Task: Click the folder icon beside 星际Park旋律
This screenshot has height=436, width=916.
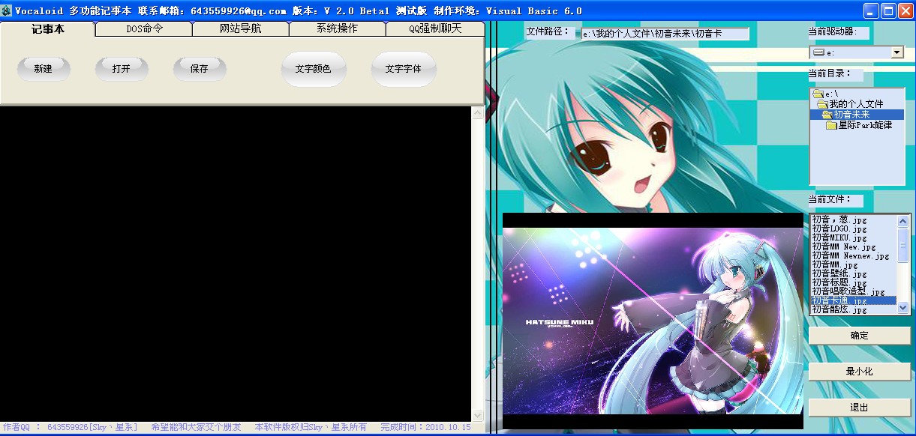Action: click(831, 126)
